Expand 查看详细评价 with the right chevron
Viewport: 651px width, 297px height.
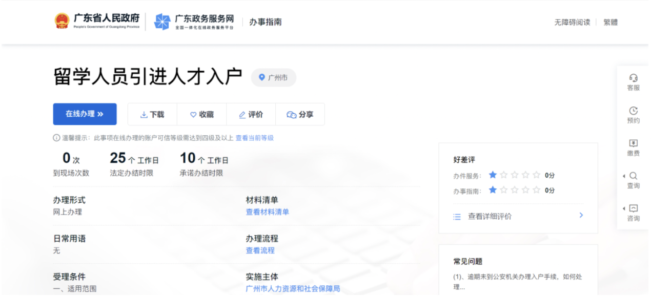[x=581, y=216]
